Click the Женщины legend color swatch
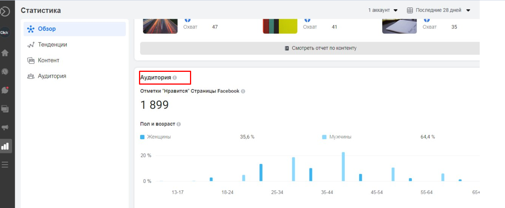 (x=142, y=137)
